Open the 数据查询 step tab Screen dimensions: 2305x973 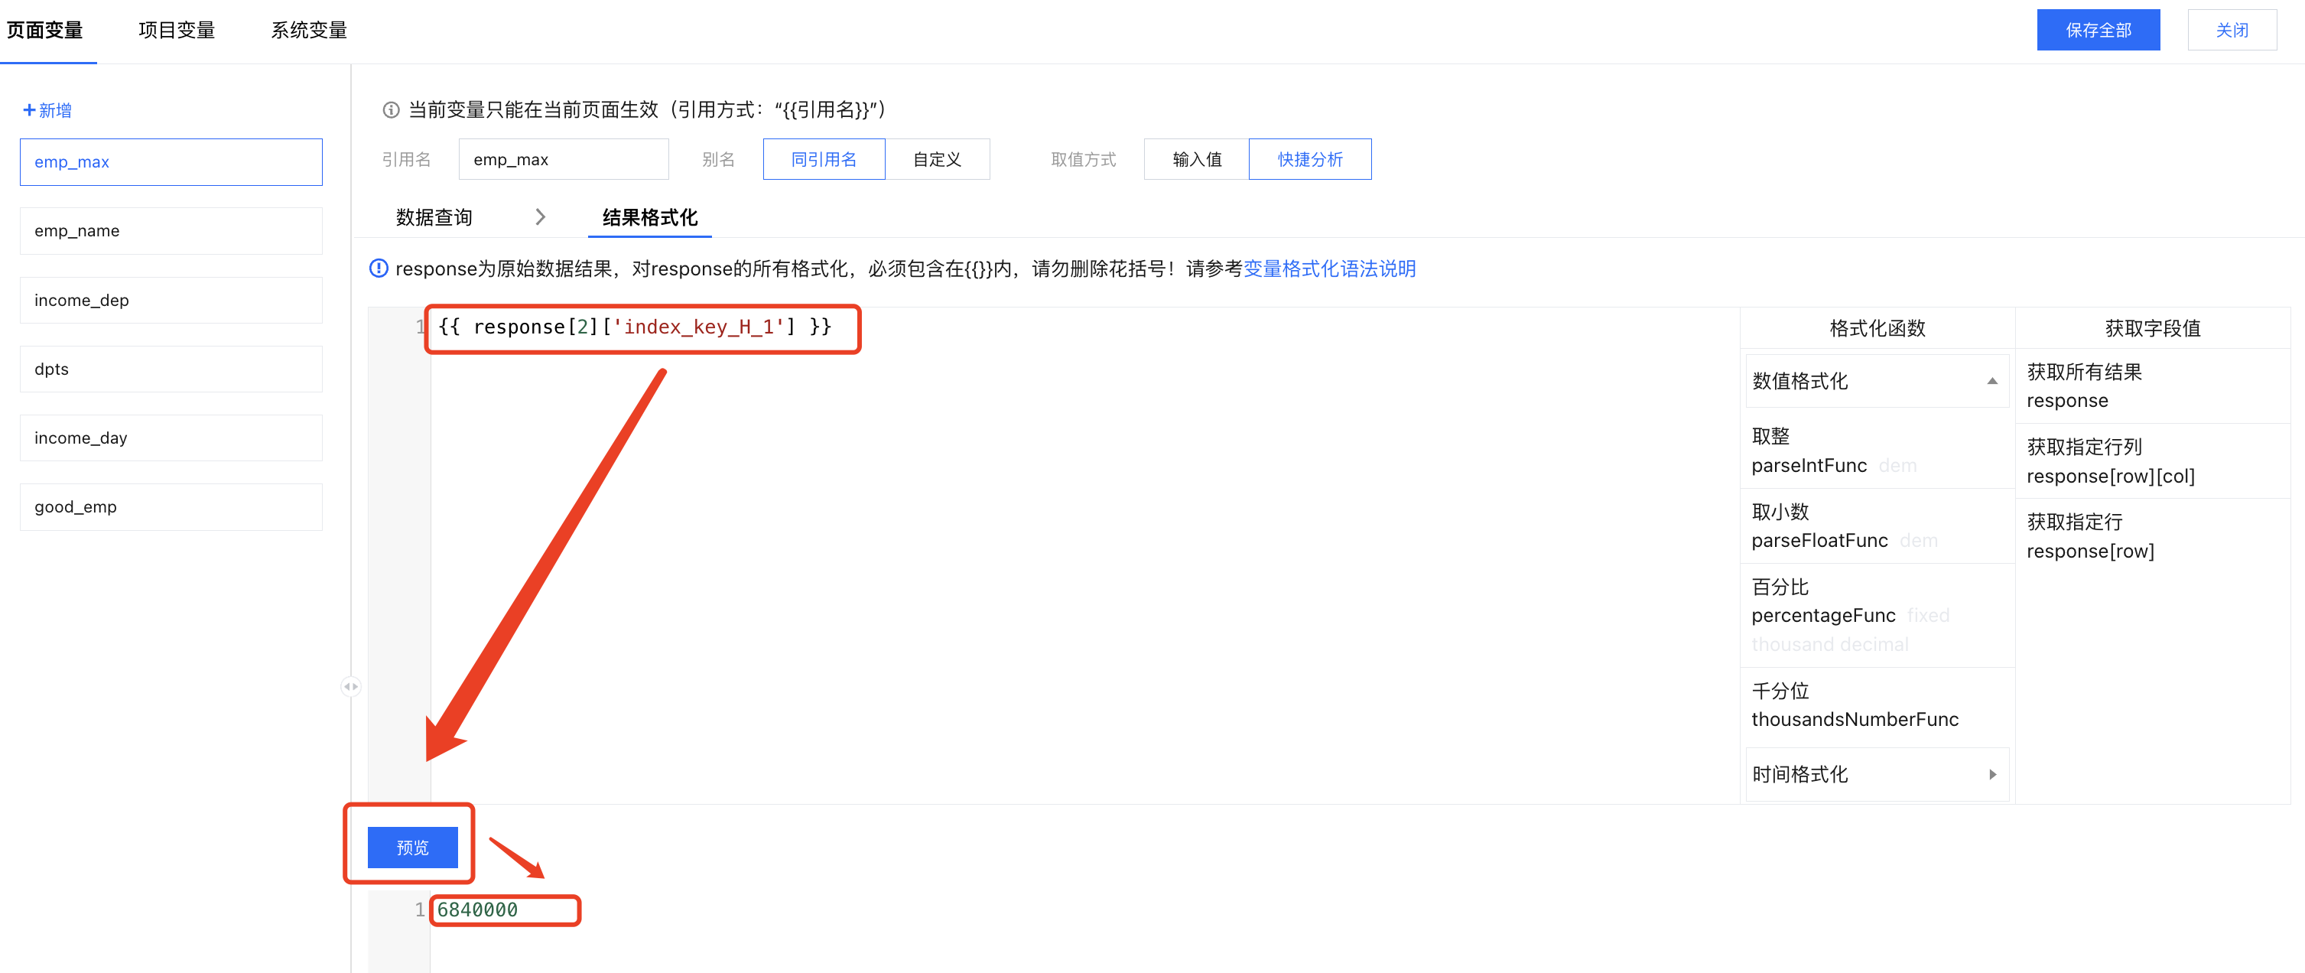pyautogui.click(x=434, y=216)
